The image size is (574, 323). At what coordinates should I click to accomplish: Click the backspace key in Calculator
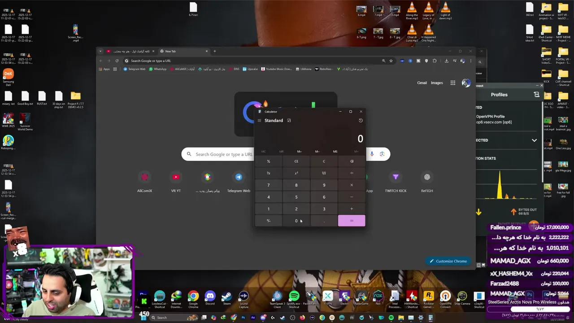(352, 161)
